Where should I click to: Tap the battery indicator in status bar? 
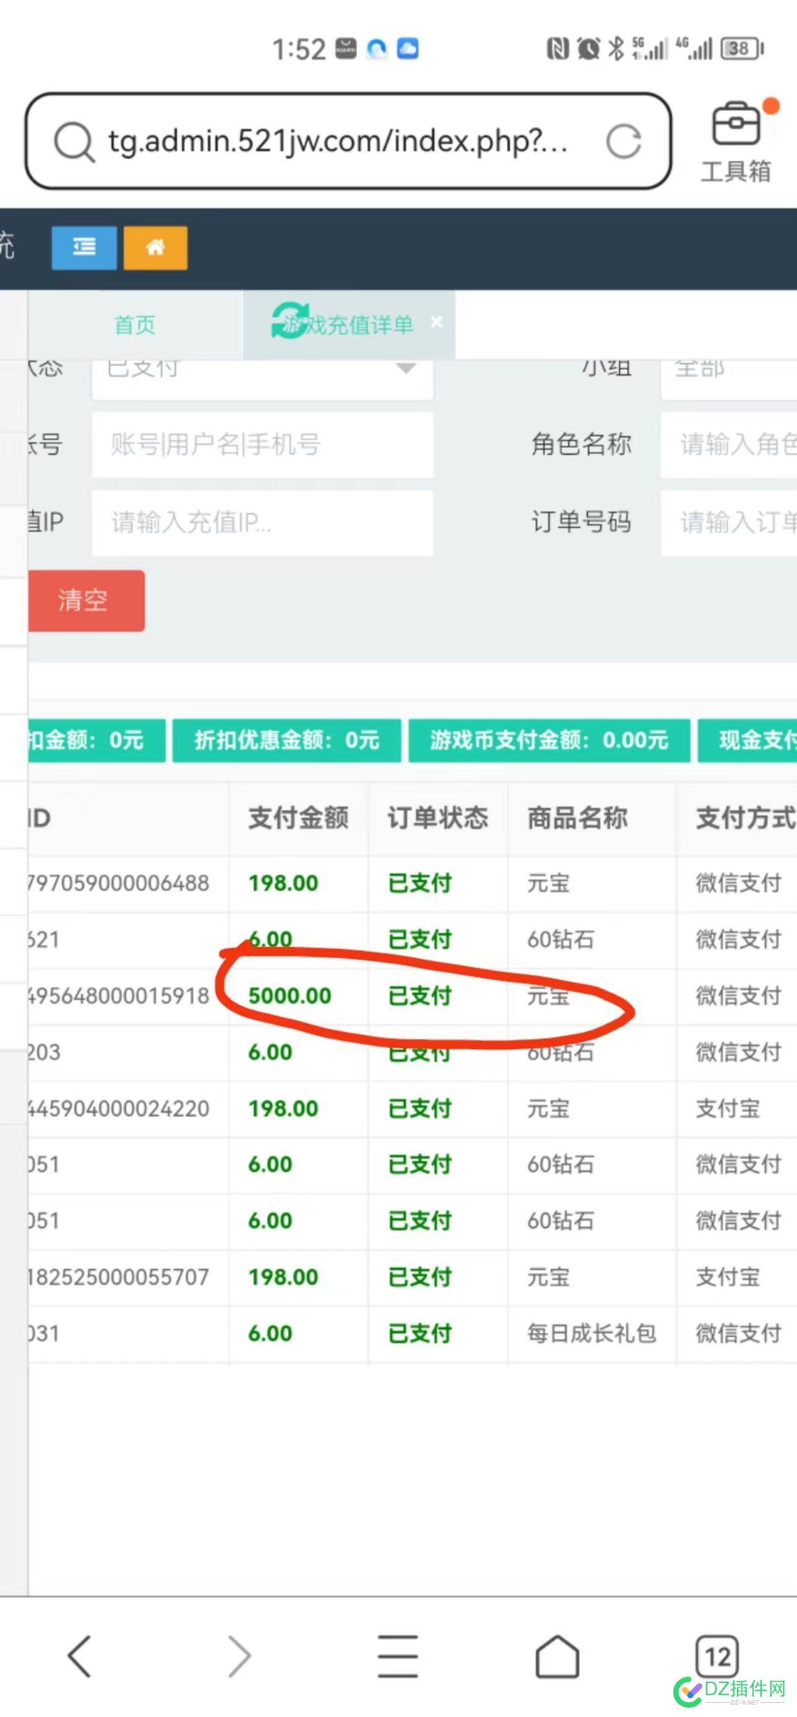click(x=743, y=49)
